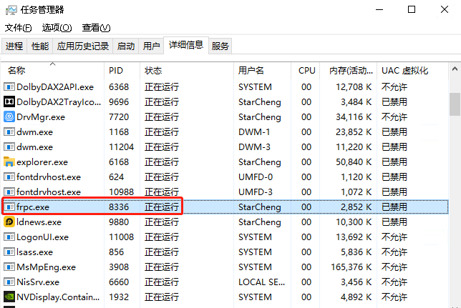
Task: Select the DolbyDAX2API.exe process icon
Action: [9, 87]
